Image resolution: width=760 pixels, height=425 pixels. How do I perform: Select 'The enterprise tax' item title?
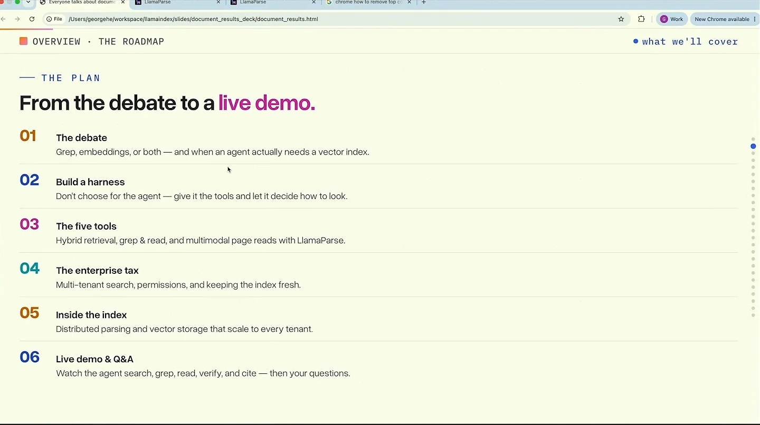point(97,271)
